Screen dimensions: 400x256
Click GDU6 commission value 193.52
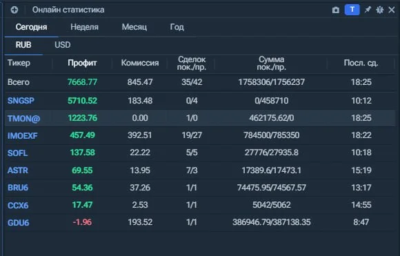coord(140,222)
